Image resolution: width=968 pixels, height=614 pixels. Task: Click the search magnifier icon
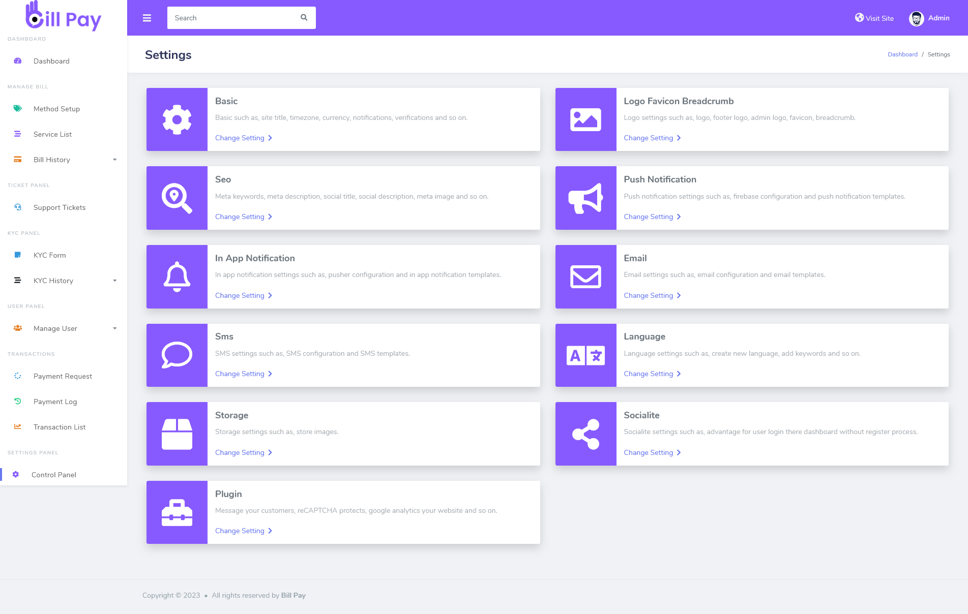point(304,18)
